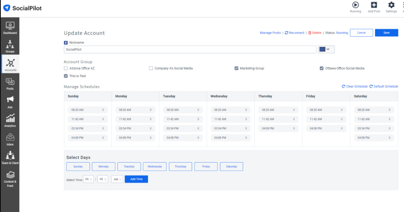The width and height of the screenshot is (404, 212).
Task: Toggle Tuesday in Select Days
Action: click(x=129, y=167)
